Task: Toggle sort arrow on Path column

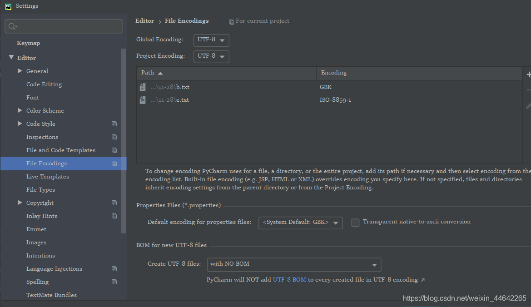Action: (160, 74)
